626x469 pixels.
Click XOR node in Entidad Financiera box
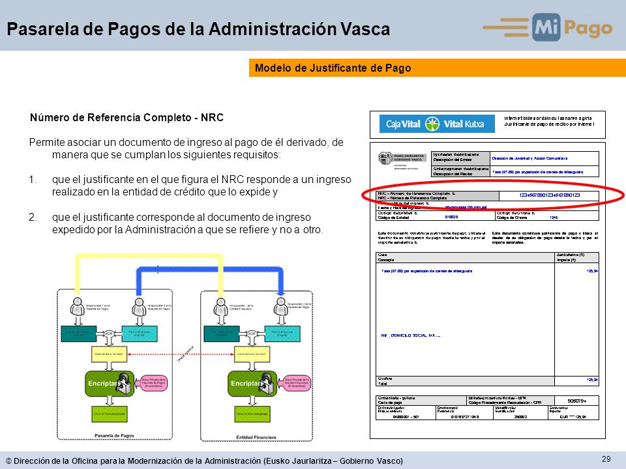pyautogui.click(x=252, y=334)
